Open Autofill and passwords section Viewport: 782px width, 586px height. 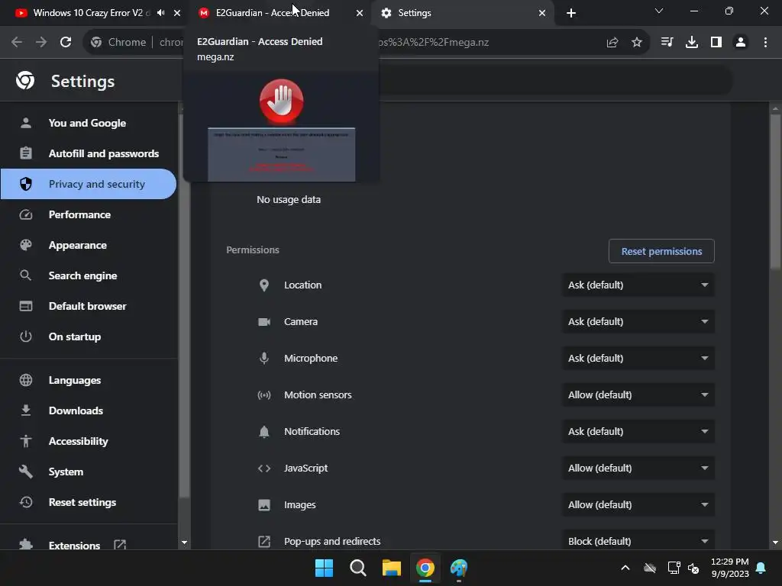[x=88, y=153]
